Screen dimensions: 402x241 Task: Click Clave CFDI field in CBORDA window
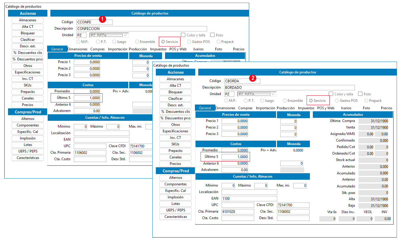pyautogui.click(x=293, y=205)
